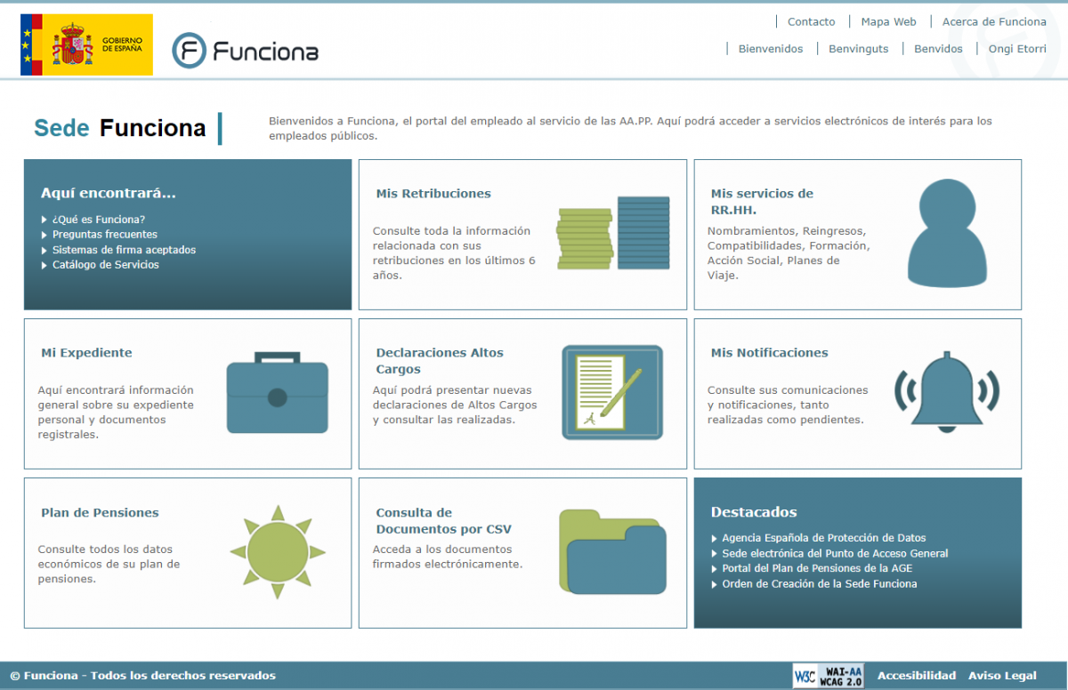Open the Aviso Legal footer link

click(1003, 676)
